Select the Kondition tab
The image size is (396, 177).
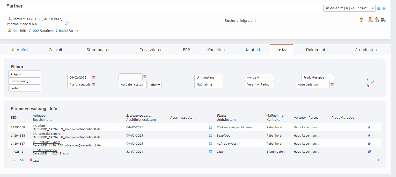pos(216,50)
